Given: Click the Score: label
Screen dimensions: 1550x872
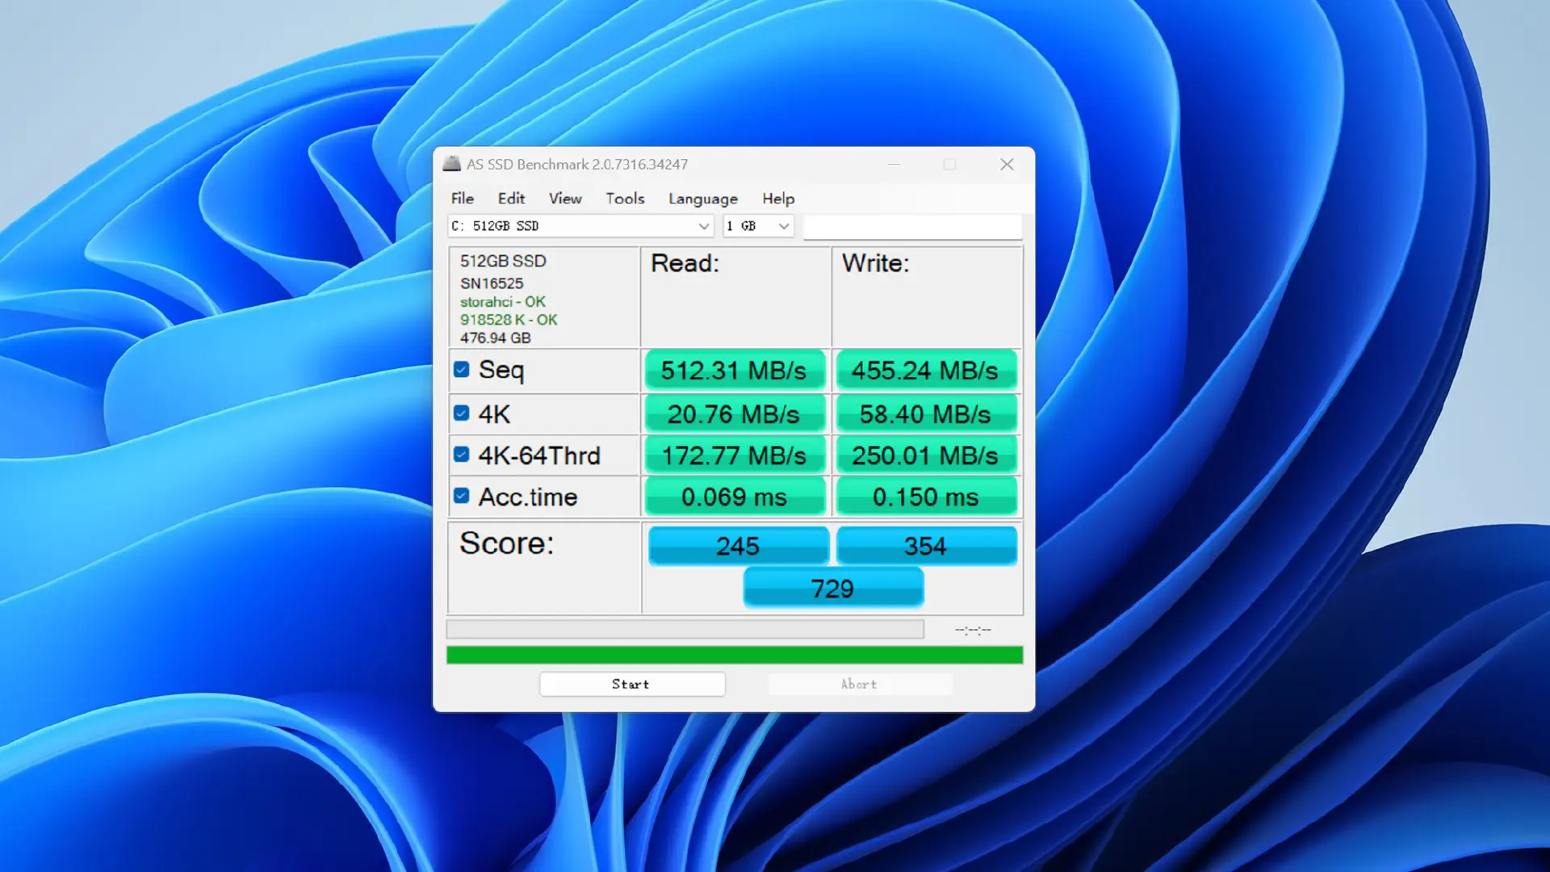Looking at the screenshot, I should [507, 543].
